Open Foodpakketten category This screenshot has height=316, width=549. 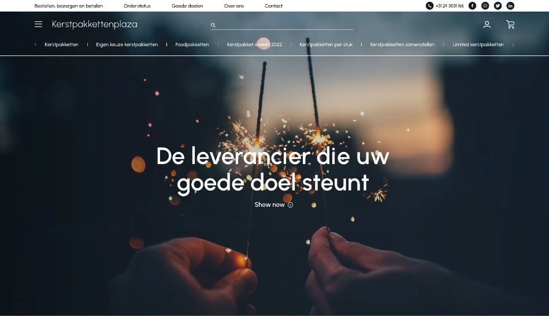point(192,44)
